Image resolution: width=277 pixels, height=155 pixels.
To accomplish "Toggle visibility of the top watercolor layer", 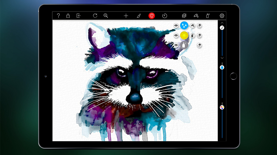I will (176, 25).
